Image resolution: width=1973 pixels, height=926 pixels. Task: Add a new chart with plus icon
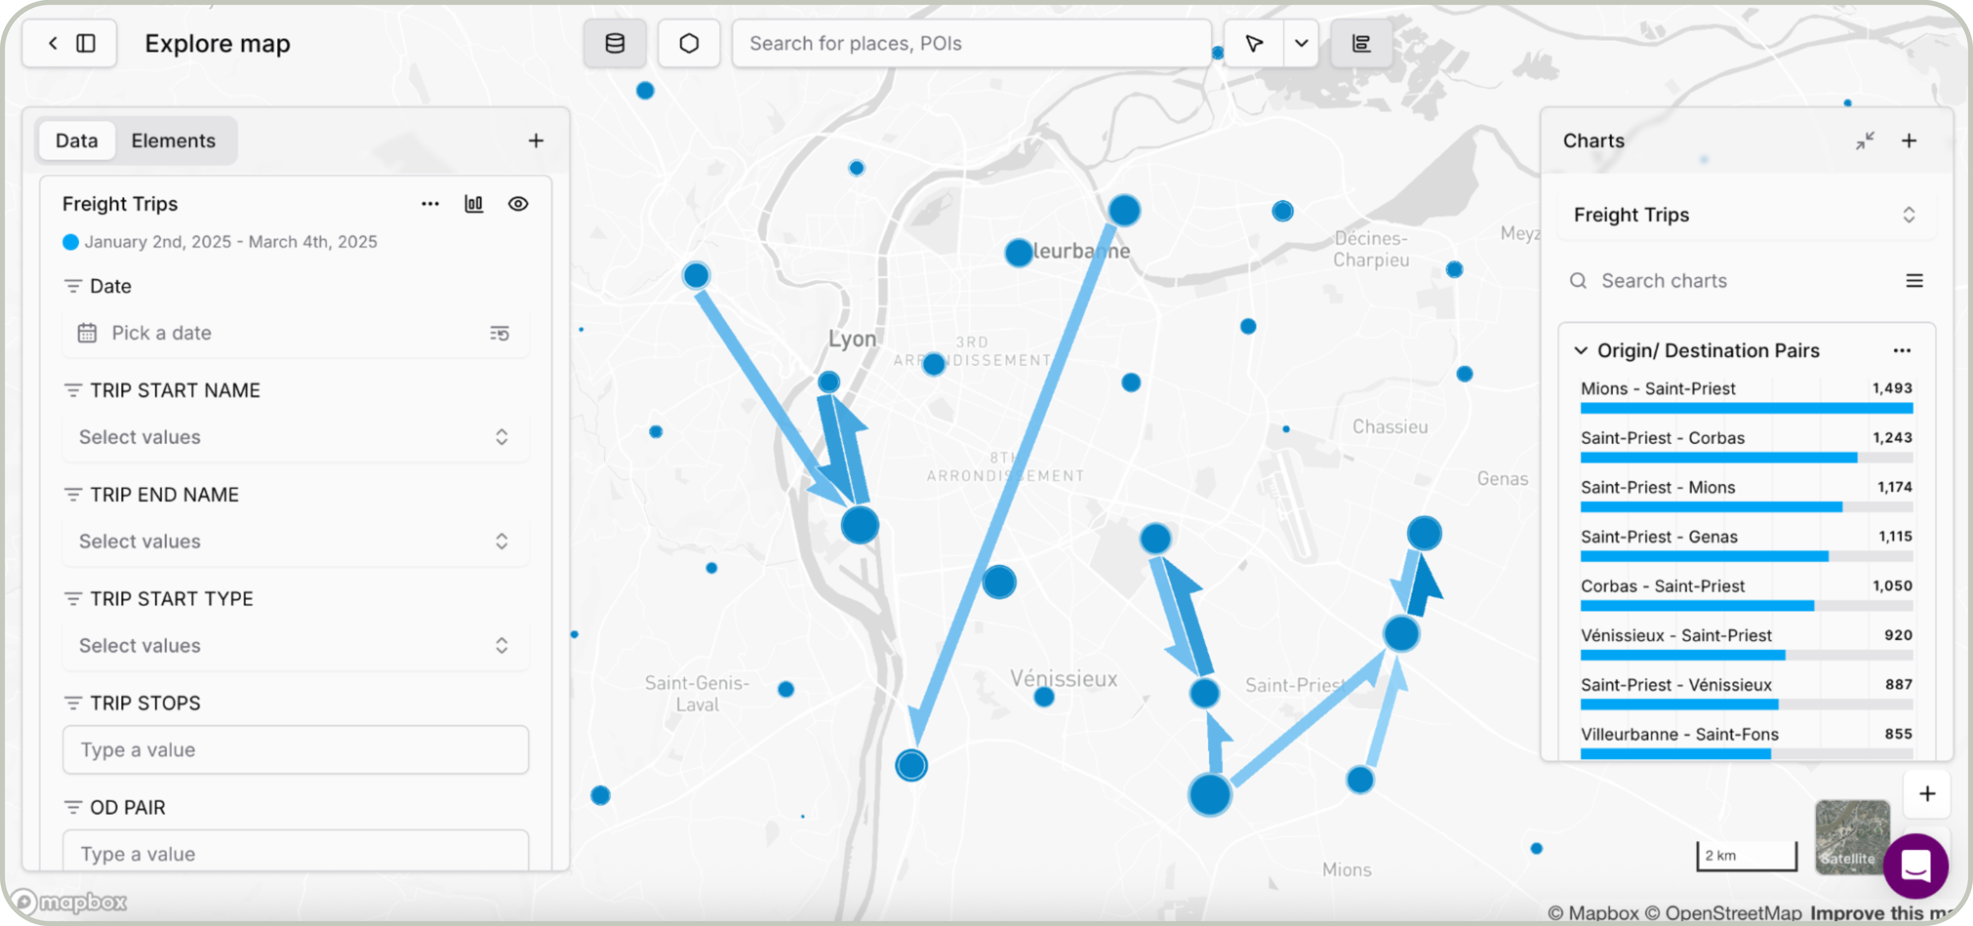point(1909,141)
